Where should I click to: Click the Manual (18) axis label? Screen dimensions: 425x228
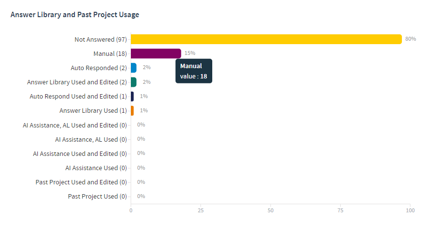pyautogui.click(x=110, y=53)
